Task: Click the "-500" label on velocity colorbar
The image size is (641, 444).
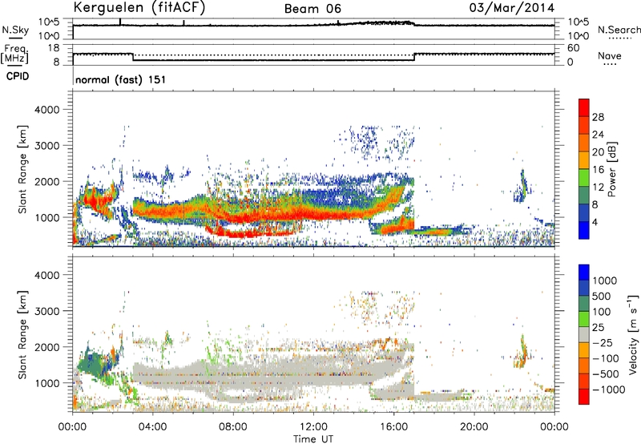Action: point(606,373)
